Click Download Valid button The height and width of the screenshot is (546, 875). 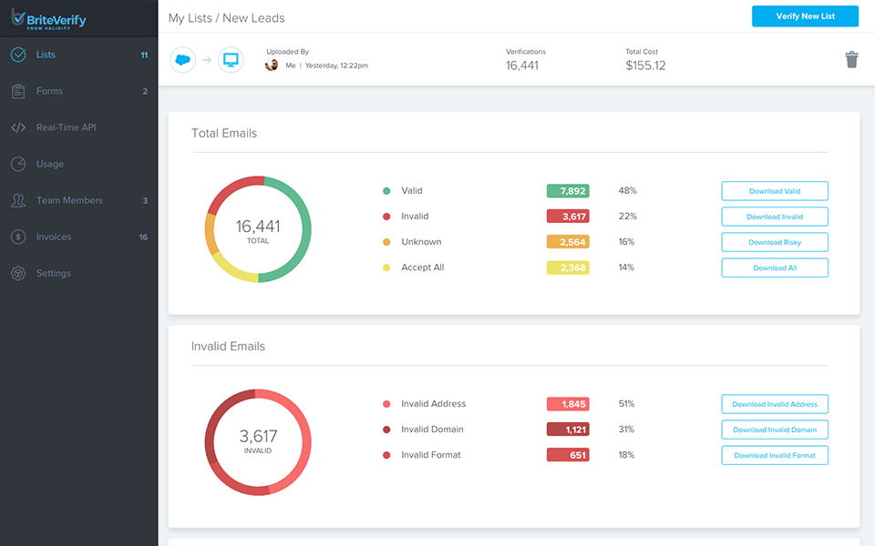pos(775,191)
